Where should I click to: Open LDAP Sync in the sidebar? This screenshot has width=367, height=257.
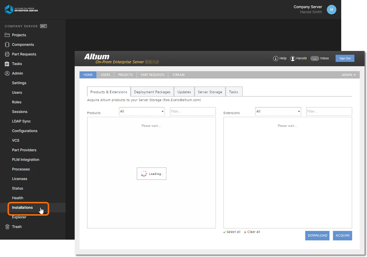point(21,121)
